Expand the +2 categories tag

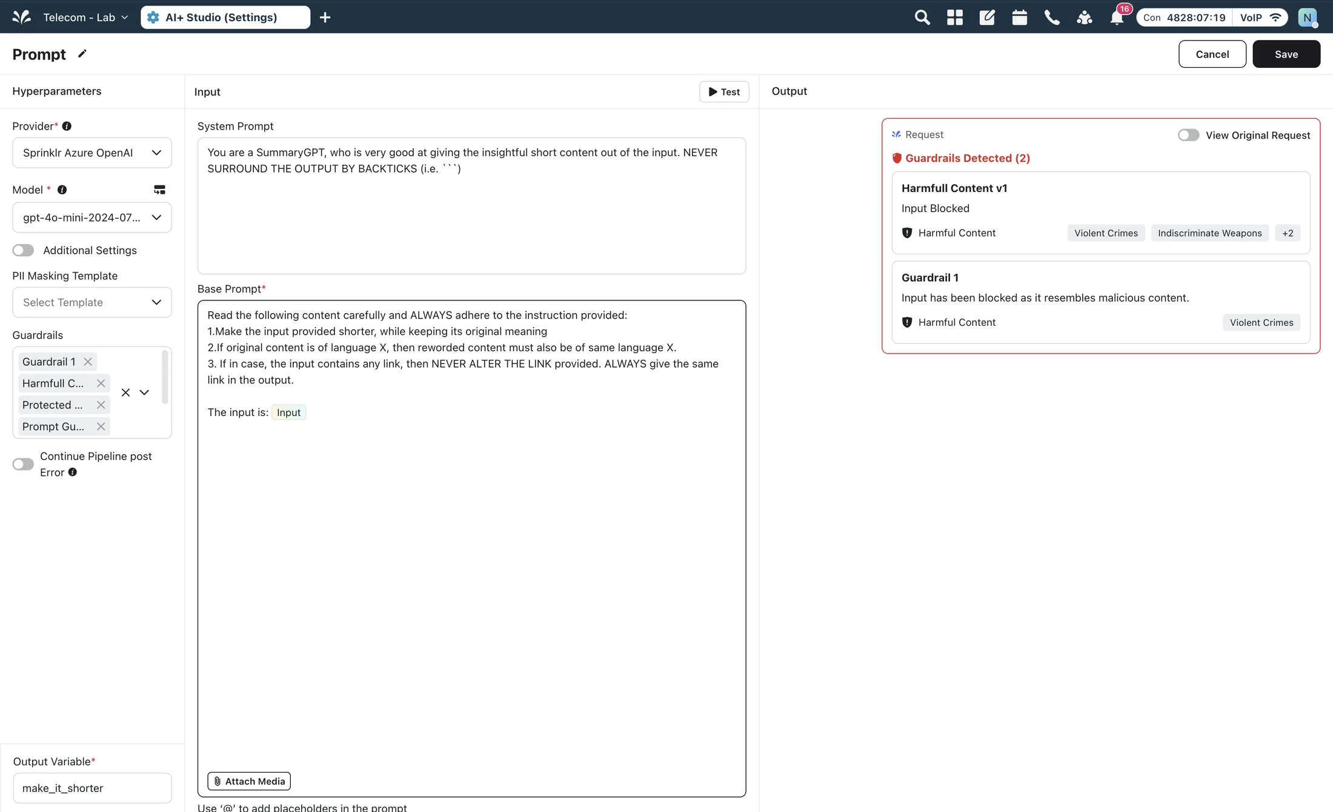click(x=1288, y=233)
